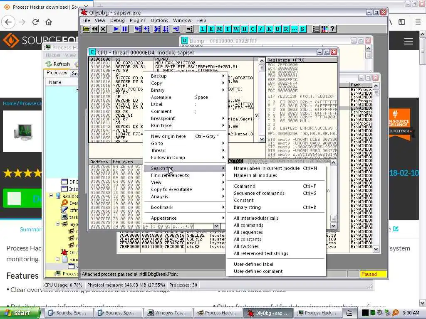Image resolution: width=426 pixels, height=319 pixels.
Task: Show Breakpoints with B button
Action: (x=277, y=29)
